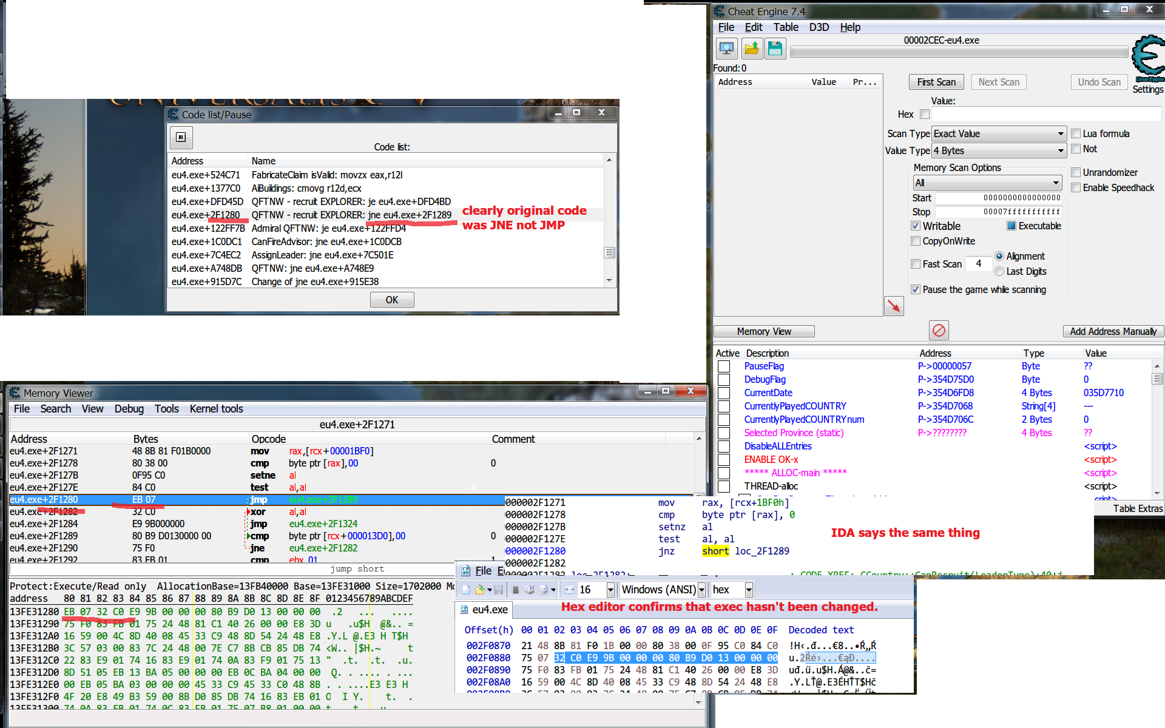Activate the PauseFlag entry checkbox
The image size is (1165, 728).
click(x=724, y=366)
